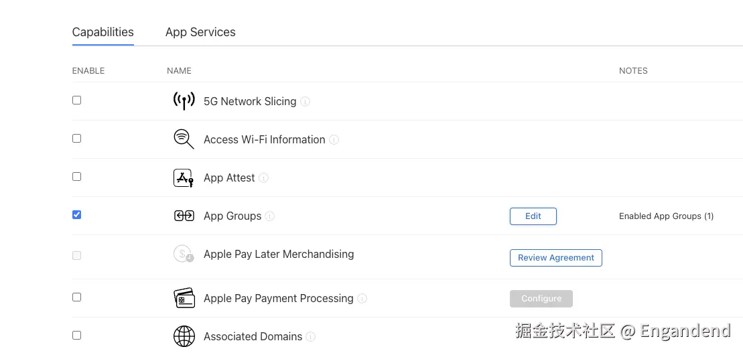Click the Enabled App Groups (1) note

tap(666, 216)
